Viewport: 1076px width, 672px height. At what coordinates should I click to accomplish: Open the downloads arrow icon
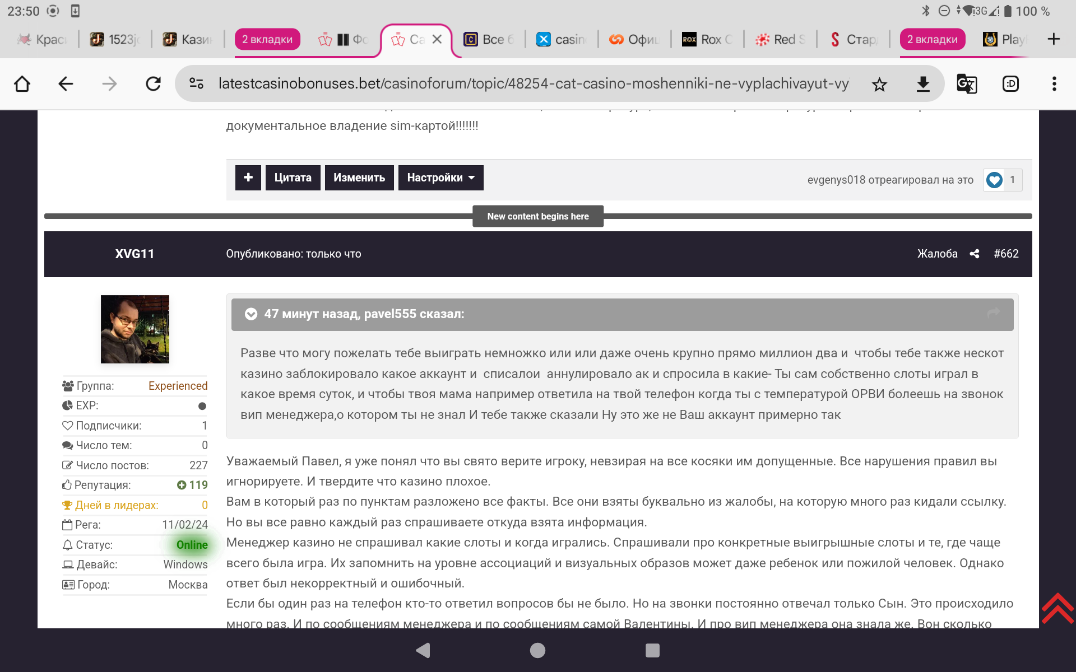click(922, 84)
